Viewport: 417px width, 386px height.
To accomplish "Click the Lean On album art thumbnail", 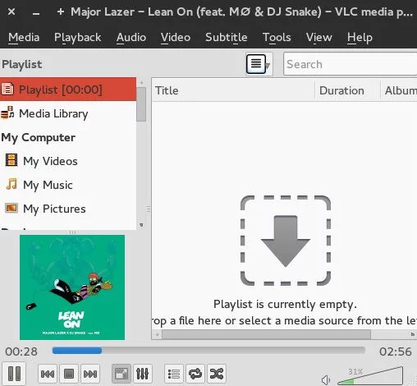I will [x=72, y=287].
